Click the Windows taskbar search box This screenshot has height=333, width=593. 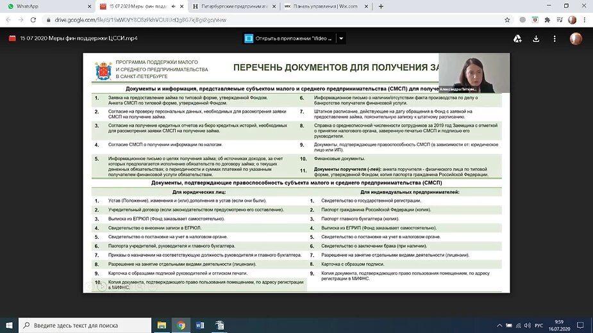[x=85, y=325]
